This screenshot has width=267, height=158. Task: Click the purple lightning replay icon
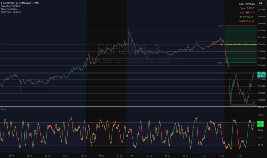tap(254, 104)
